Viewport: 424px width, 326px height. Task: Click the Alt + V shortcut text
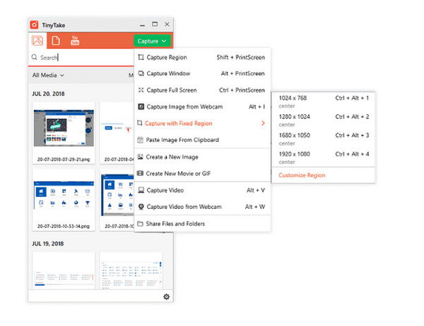tap(256, 190)
